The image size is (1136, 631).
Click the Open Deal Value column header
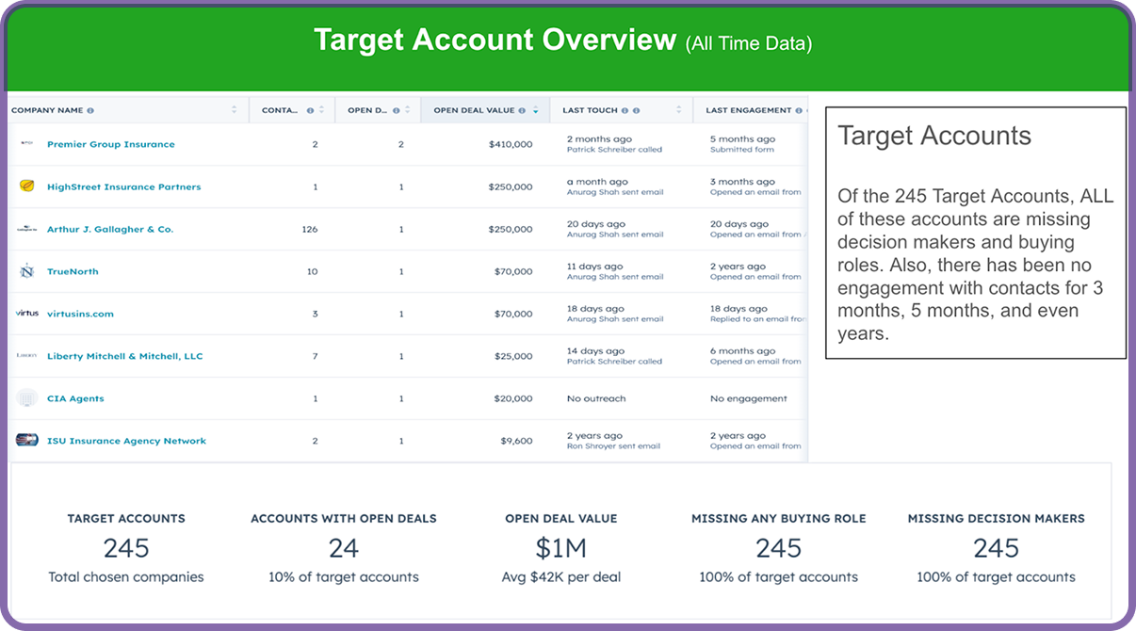click(x=485, y=110)
